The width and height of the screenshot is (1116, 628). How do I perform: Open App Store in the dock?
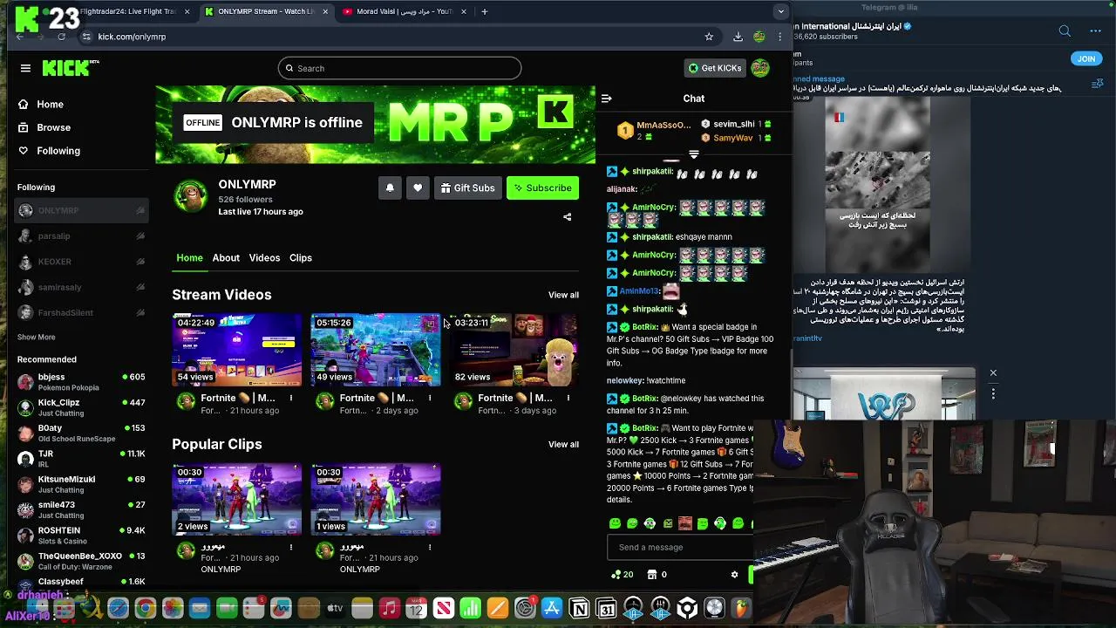coord(552,609)
